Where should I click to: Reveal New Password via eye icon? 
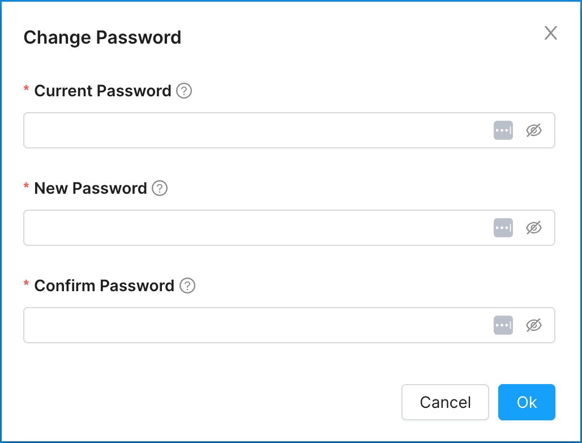534,228
